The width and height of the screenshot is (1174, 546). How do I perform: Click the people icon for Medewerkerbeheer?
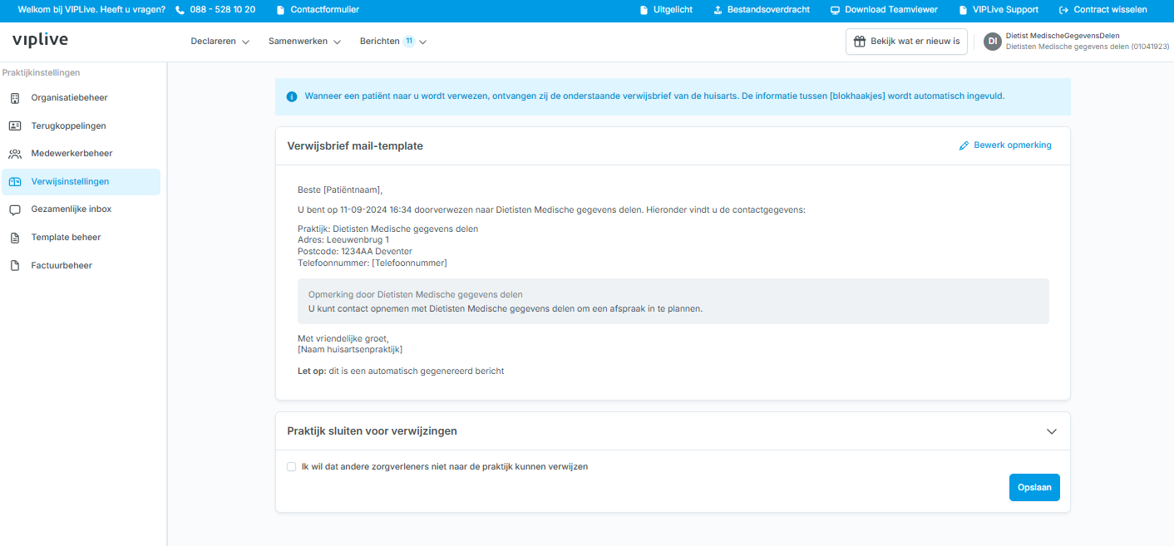coord(15,154)
